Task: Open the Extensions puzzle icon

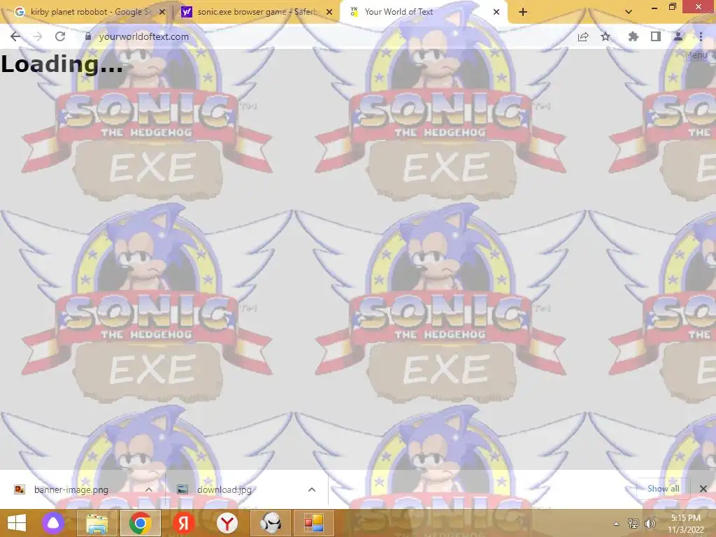Action: click(633, 36)
